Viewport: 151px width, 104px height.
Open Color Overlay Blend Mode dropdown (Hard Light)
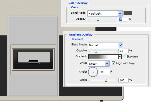[x=105, y=13]
